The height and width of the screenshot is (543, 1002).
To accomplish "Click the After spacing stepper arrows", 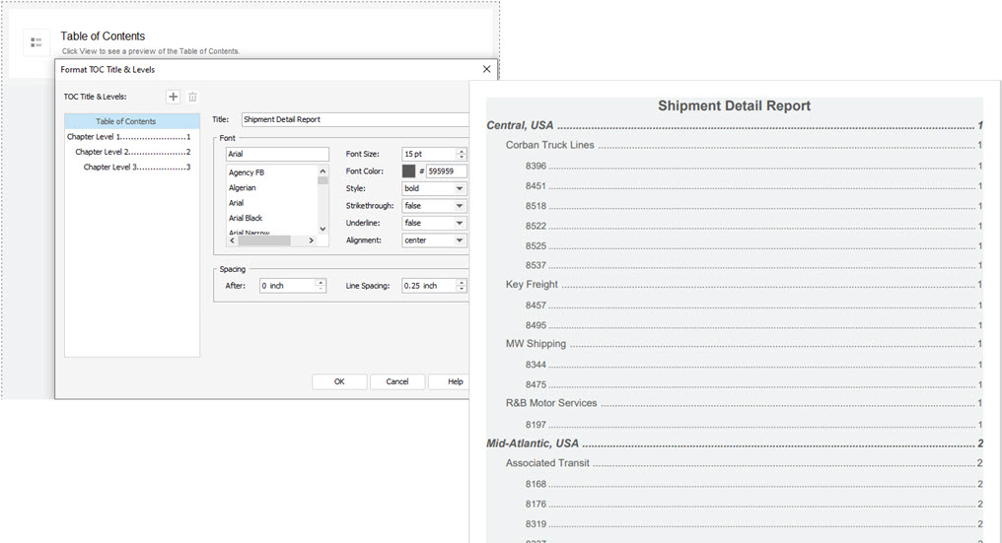I will click(321, 286).
